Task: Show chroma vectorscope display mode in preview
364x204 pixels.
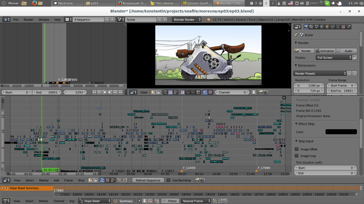Action: coord(193,92)
